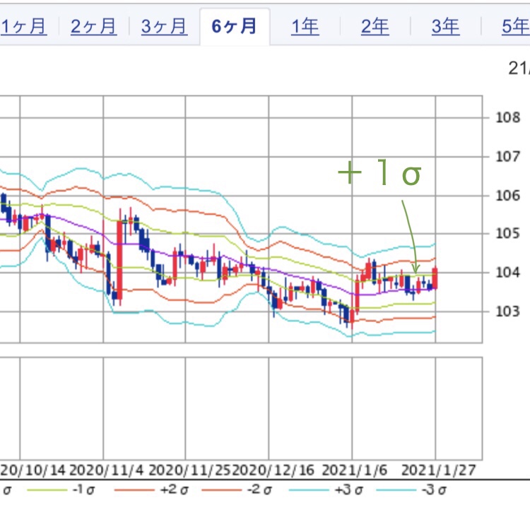Click the +3σ legend entry
This screenshot has width=530, height=529.
point(326,489)
